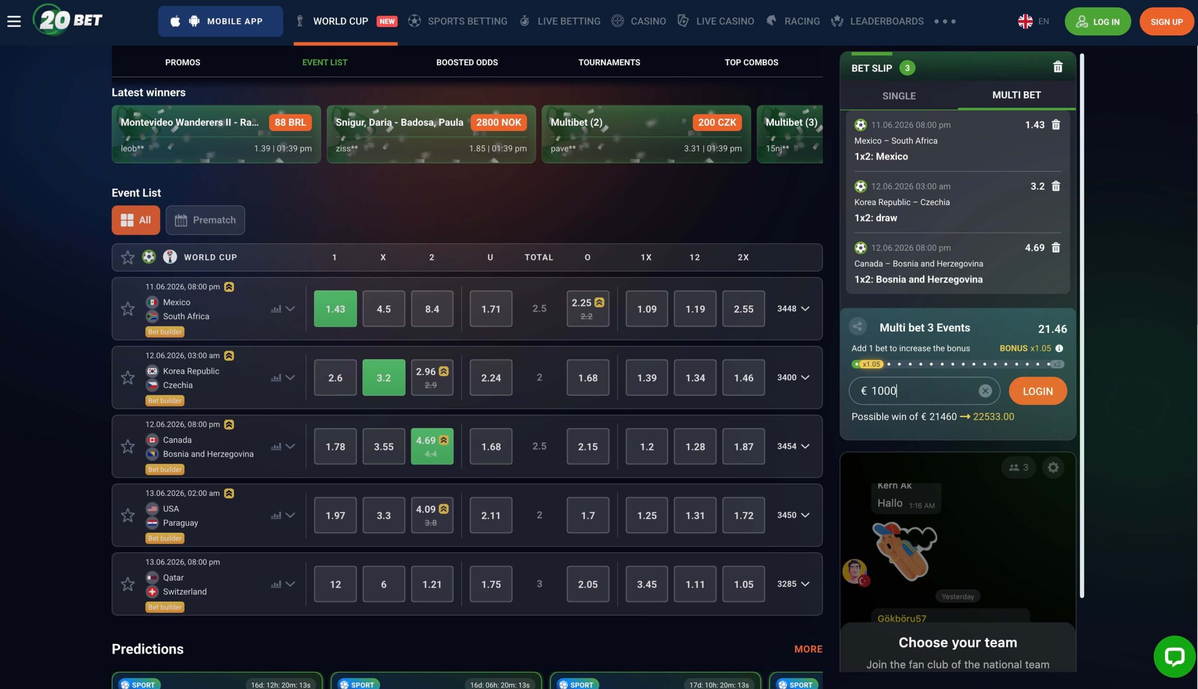Open chat settings gear icon
This screenshot has width=1198, height=689.
(1052, 468)
